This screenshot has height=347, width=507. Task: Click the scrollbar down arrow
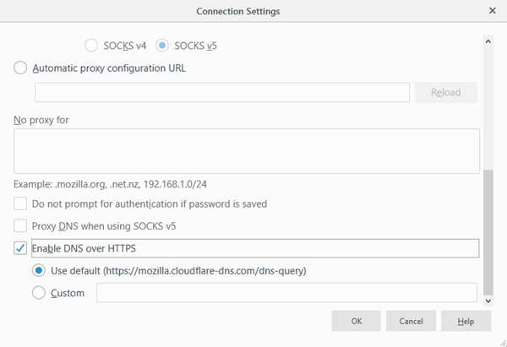488,298
